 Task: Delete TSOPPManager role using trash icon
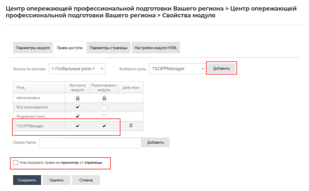pos(131,126)
